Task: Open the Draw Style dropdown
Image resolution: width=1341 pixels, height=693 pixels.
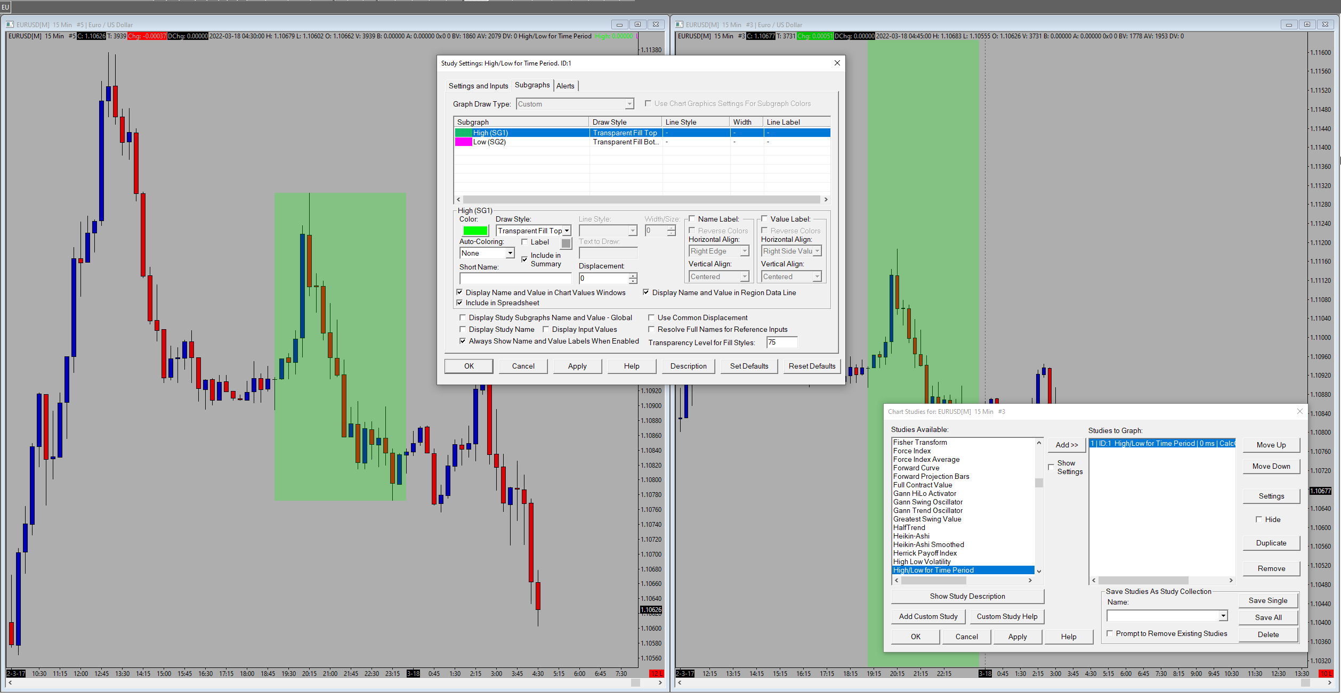Action: tap(567, 231)
